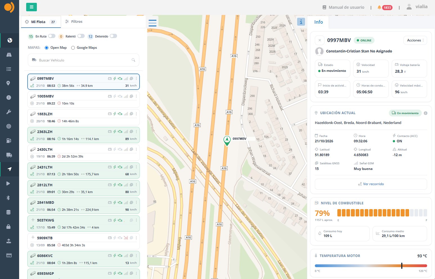The width and height of the screenshot is (435, 279).
Task: Click the engine temperature gauge marker
Action: point(402,265)
